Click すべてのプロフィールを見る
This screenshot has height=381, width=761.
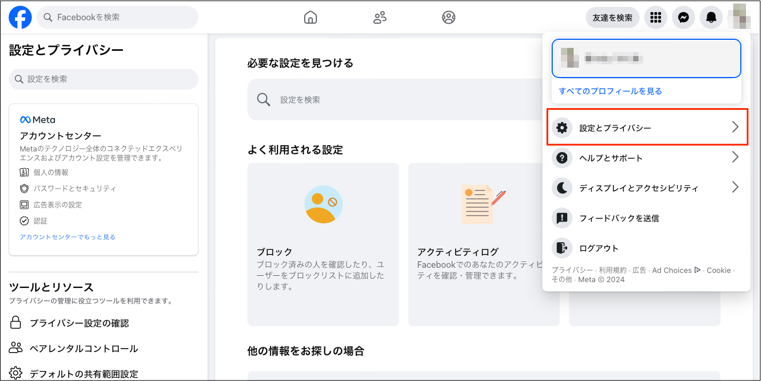(x=610, y=91)
